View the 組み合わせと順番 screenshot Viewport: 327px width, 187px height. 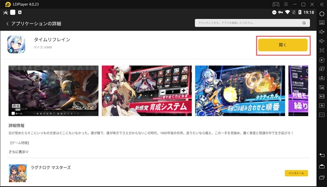pos(240,91)
